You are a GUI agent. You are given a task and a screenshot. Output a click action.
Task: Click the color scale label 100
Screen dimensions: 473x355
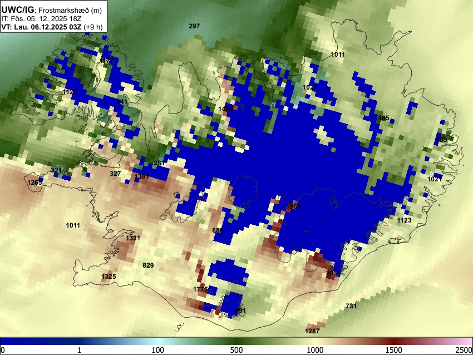tap(158, 350)
